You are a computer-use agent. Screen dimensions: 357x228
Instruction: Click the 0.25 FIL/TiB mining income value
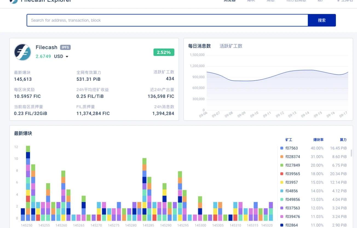(x=90, y=96)
